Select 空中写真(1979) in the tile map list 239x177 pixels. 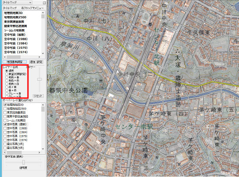[x=16, y=48]
